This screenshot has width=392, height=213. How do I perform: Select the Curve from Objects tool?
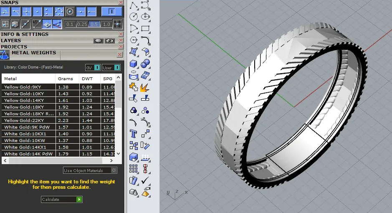tap(134, 75)
